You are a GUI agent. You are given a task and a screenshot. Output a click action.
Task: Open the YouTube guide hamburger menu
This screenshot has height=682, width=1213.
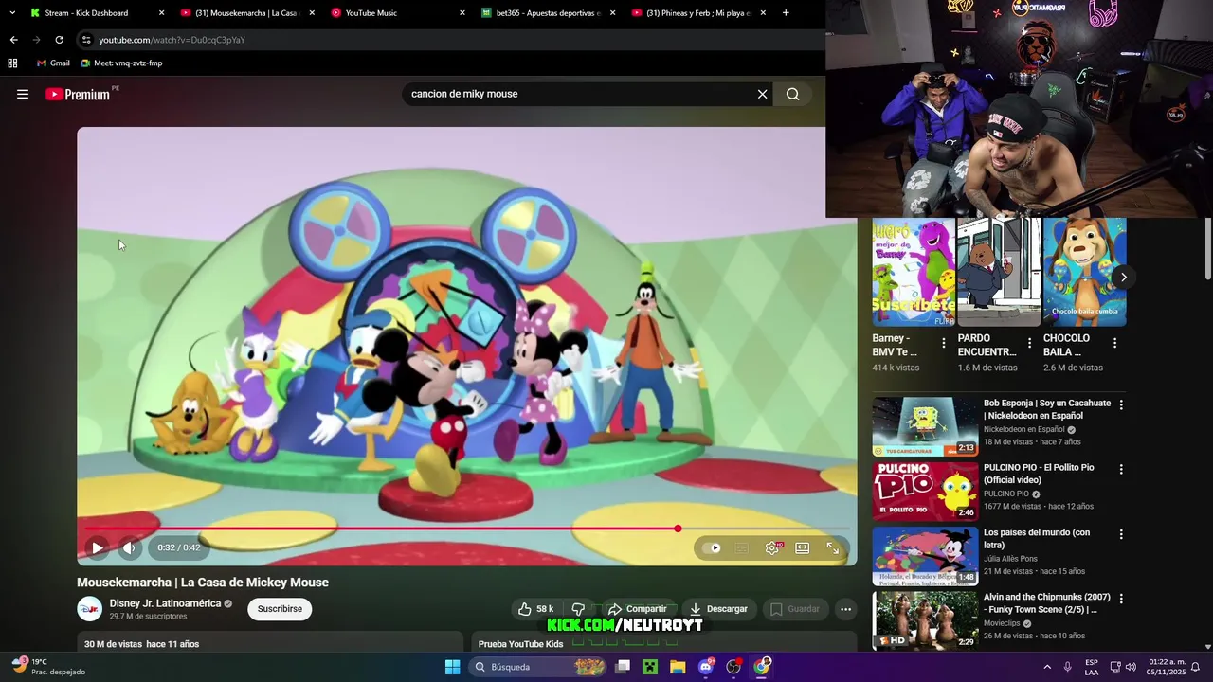[x=23, y=94]
